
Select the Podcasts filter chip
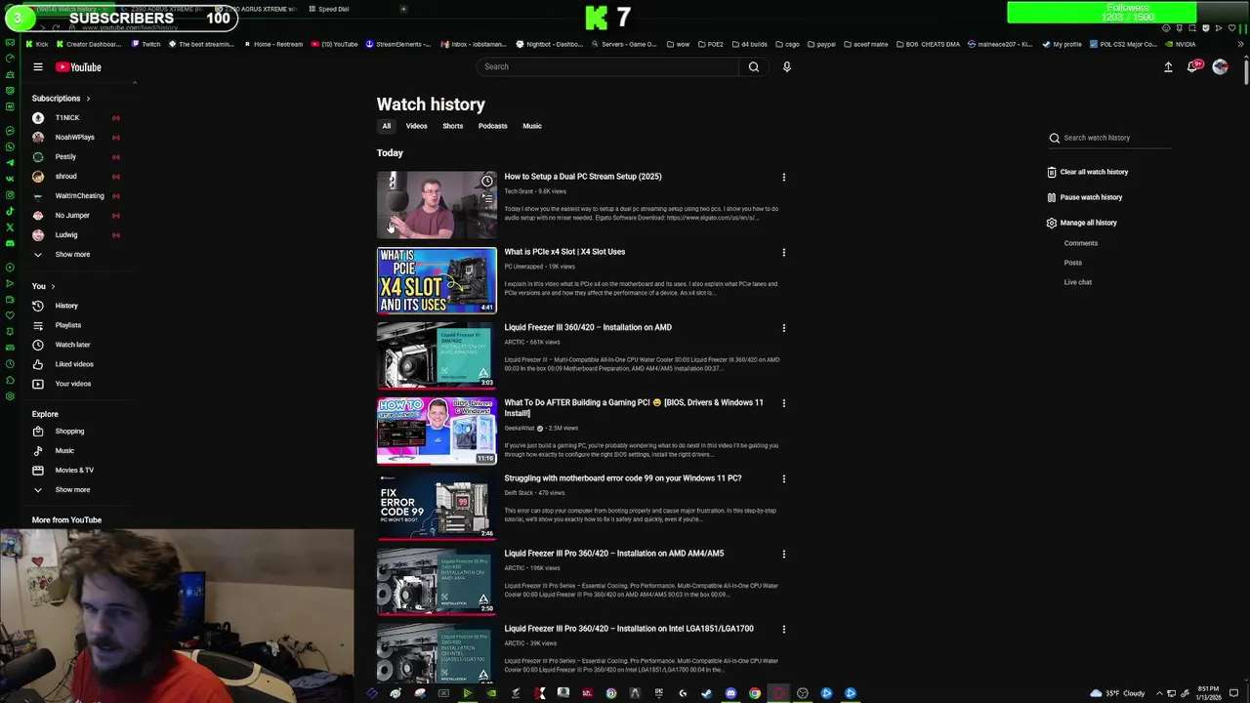[x=493, y=126]
